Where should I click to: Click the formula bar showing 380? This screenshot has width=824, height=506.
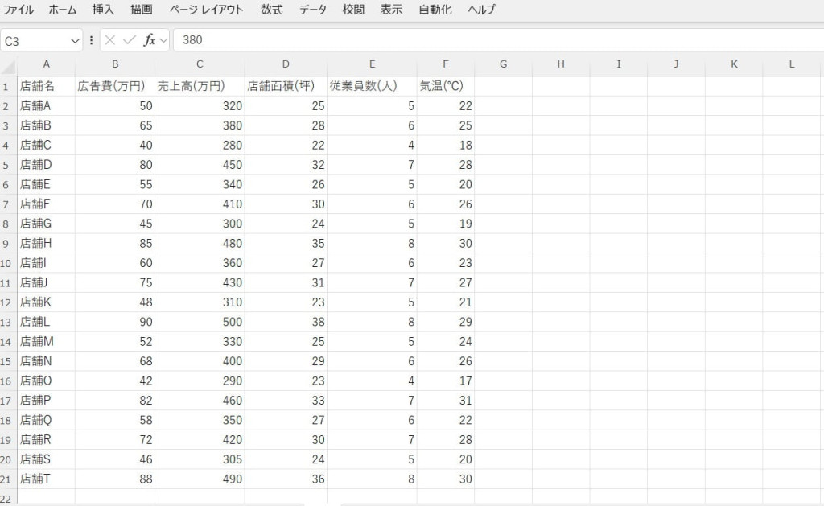click(x=483, y=40)
